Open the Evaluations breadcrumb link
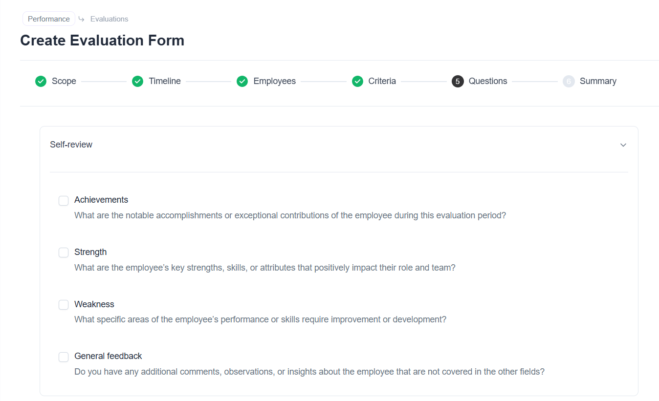Image resolution: width=659 pixels, height=401 pixels. coord(109,19)
